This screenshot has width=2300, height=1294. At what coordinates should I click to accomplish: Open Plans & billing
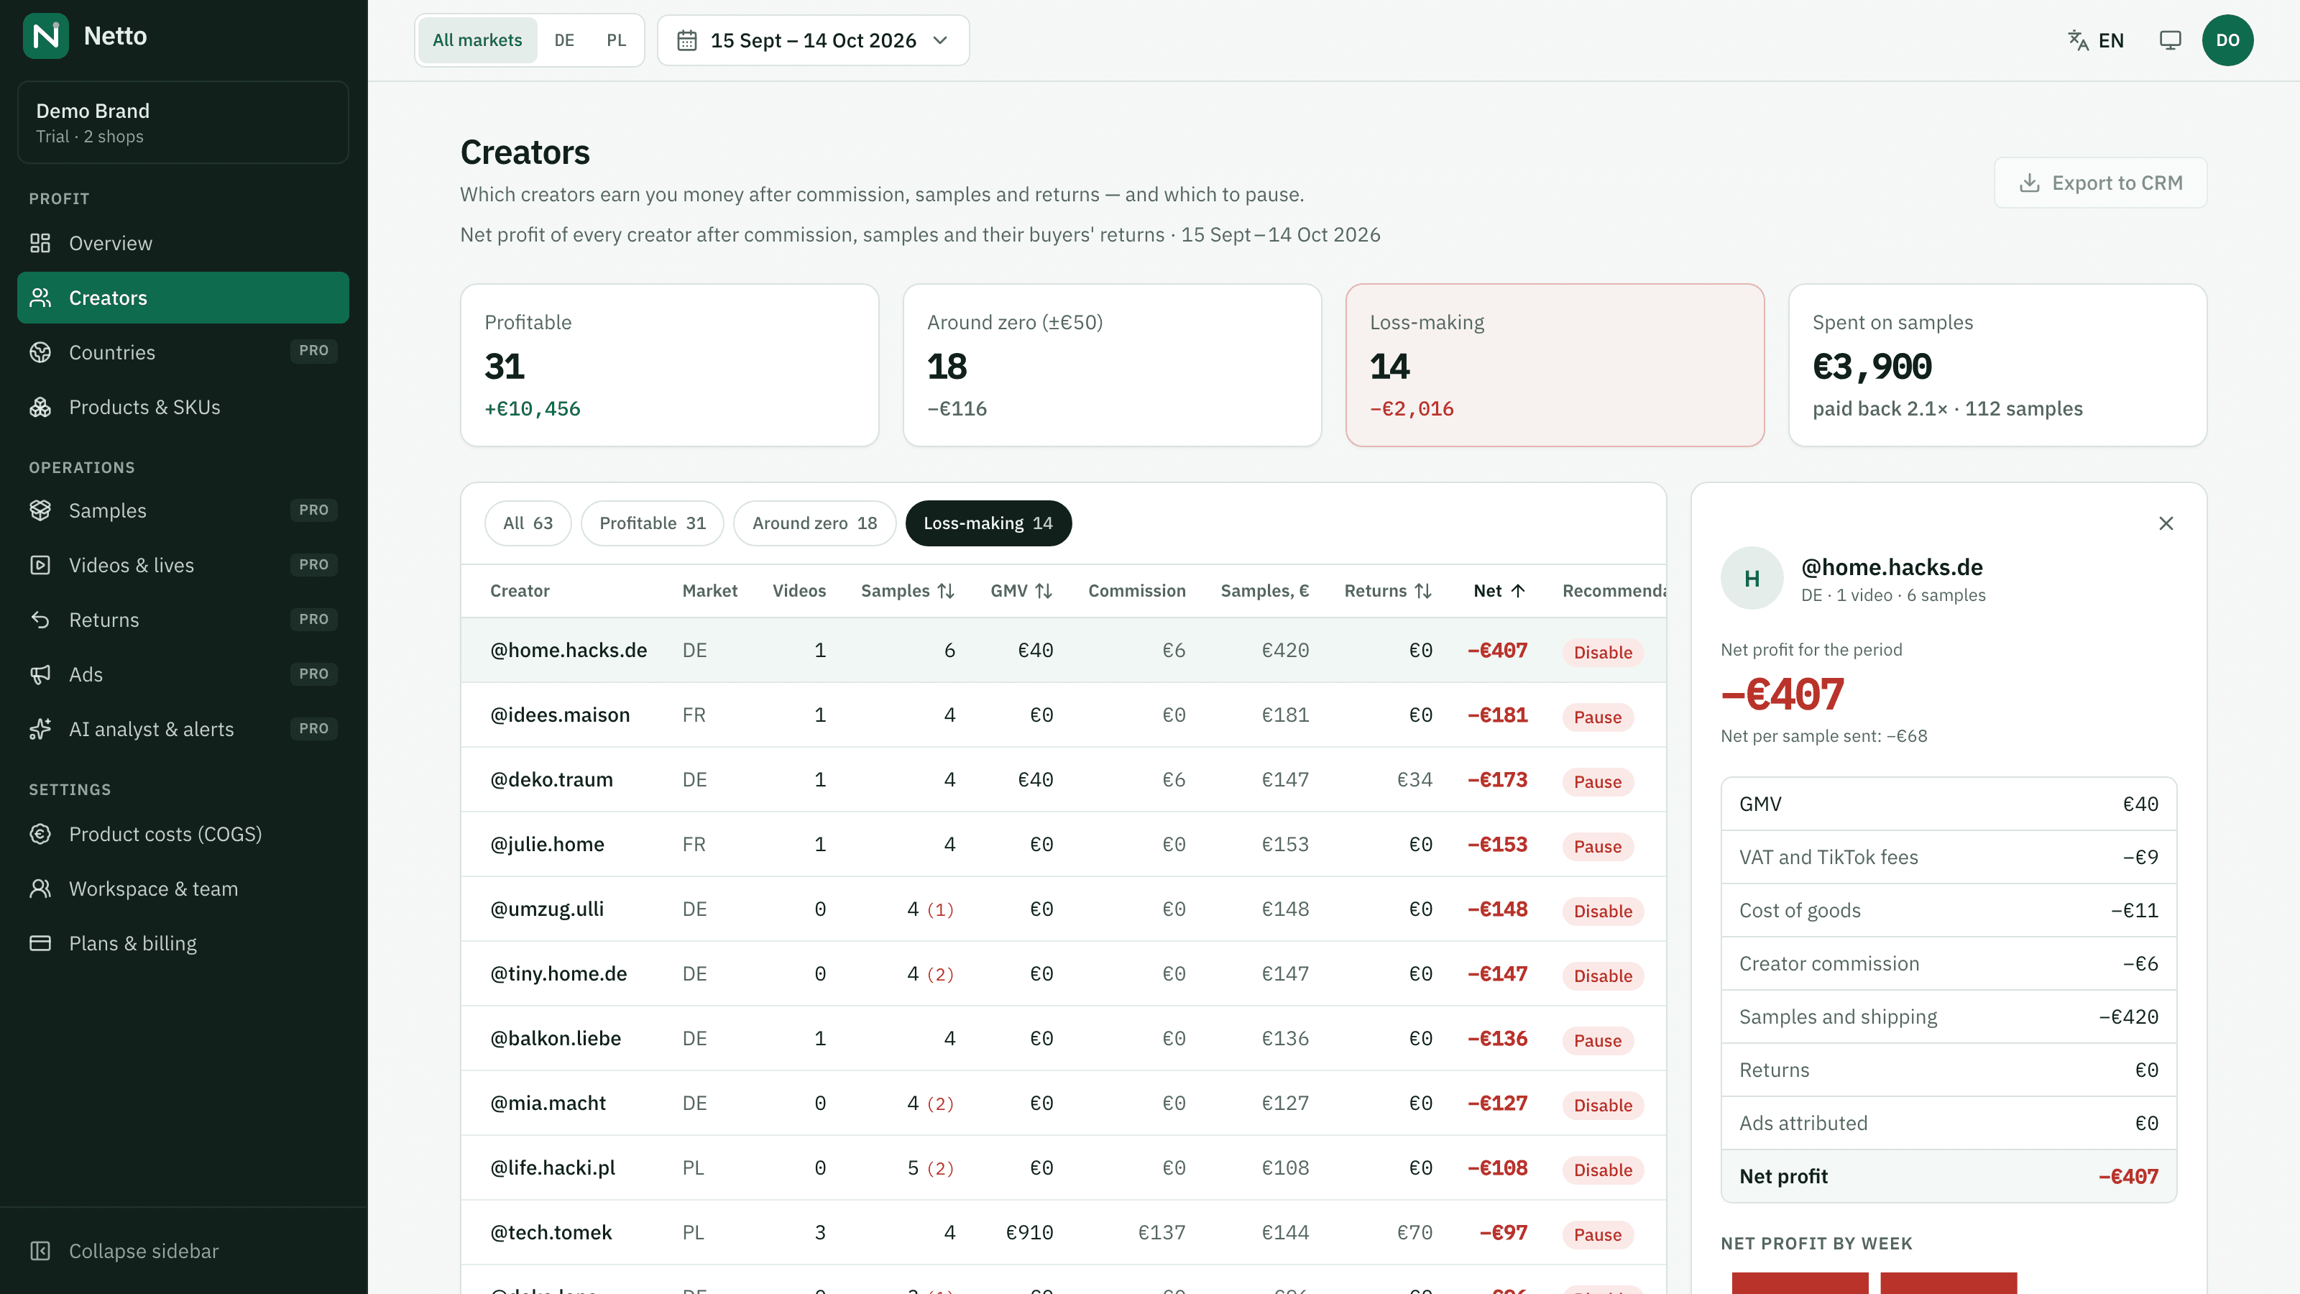pos(182,943)
